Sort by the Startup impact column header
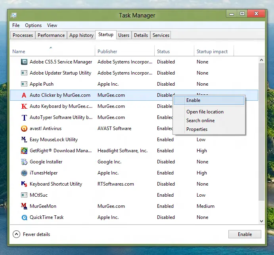Screen dimensions: 274x255 pyautogui.click(x=214, y=51)
